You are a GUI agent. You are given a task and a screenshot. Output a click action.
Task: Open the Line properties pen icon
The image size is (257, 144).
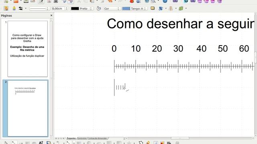click(x=14, y=8)
